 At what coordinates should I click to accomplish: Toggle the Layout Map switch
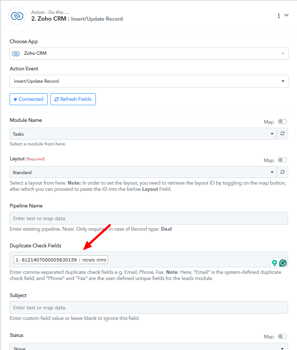coord(282,160)
